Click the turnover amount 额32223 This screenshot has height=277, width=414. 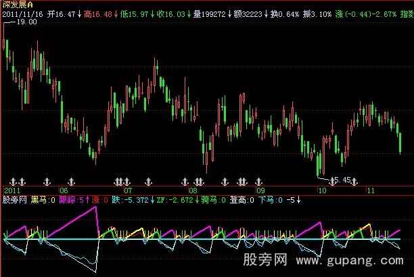(x=248, y=14)
